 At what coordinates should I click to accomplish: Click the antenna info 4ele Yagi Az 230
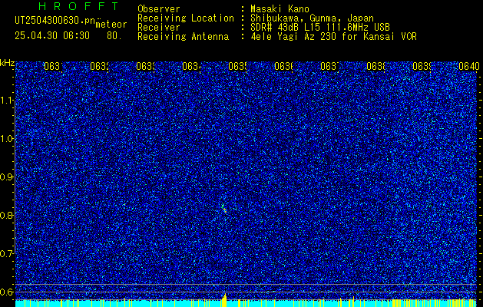click(295, 37)
